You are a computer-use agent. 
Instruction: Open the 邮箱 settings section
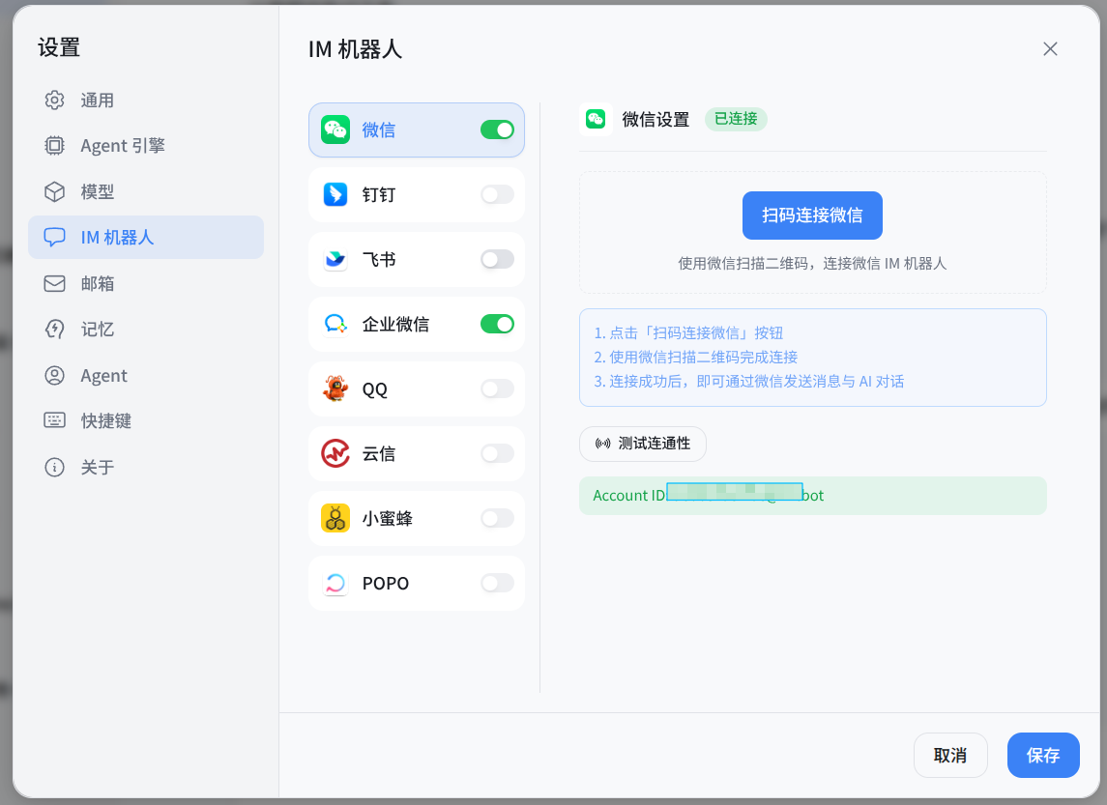pos(145,283)
